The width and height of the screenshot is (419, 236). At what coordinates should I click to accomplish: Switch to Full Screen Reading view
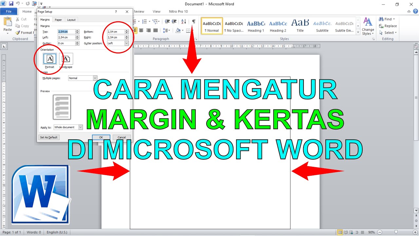346,232
